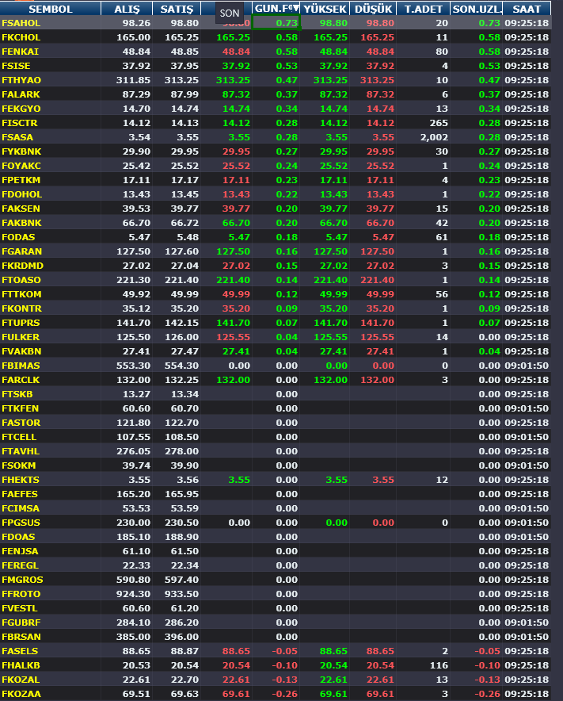Click the SON tooltip label
563x701 pixels.
tap(230, 13)
